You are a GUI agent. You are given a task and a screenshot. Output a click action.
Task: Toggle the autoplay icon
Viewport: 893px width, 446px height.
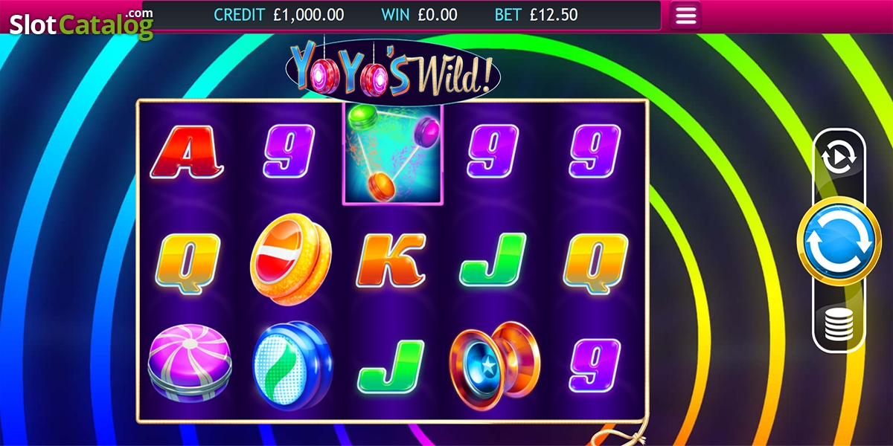pyautogui.click(x=839, y=156)
